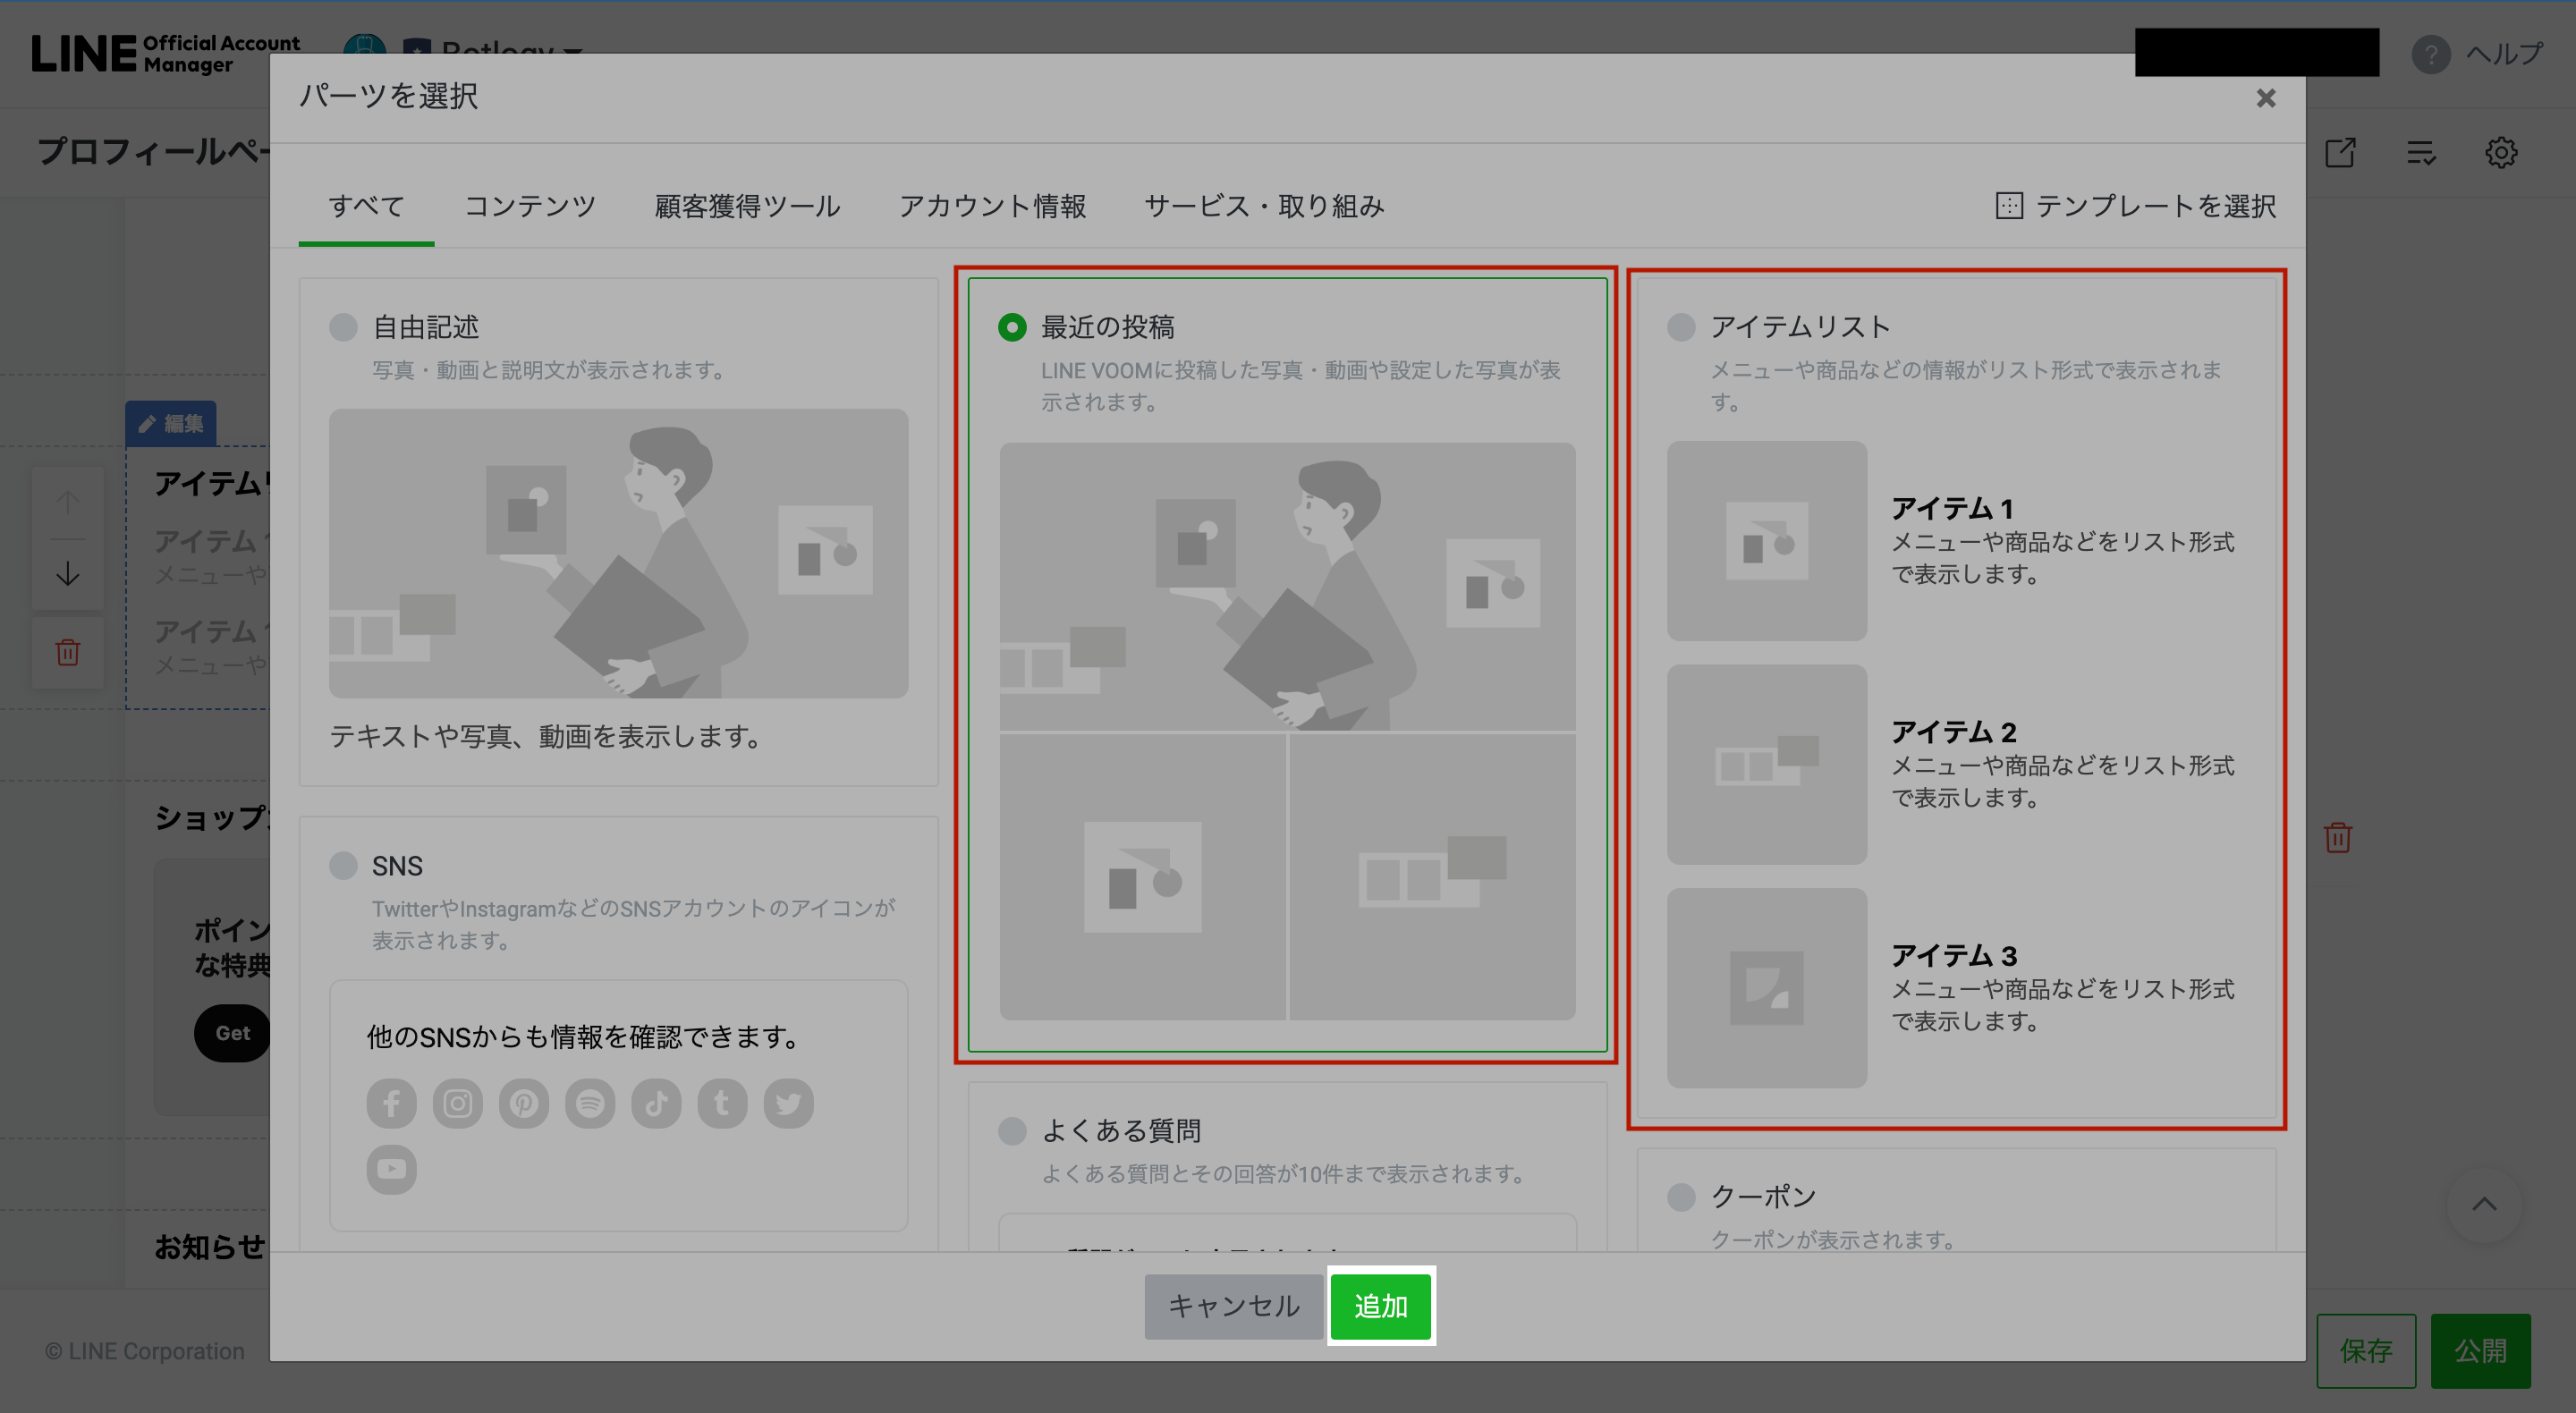Click the 最近の投稿 preview thumbnail

point(1287,731)
